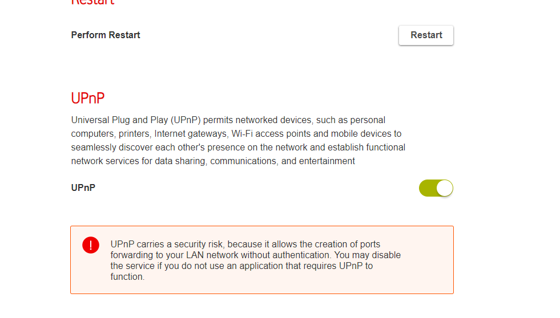
Task: Click 'Universal Plug and Play' at paragraph start
Action: pos(119,120)
